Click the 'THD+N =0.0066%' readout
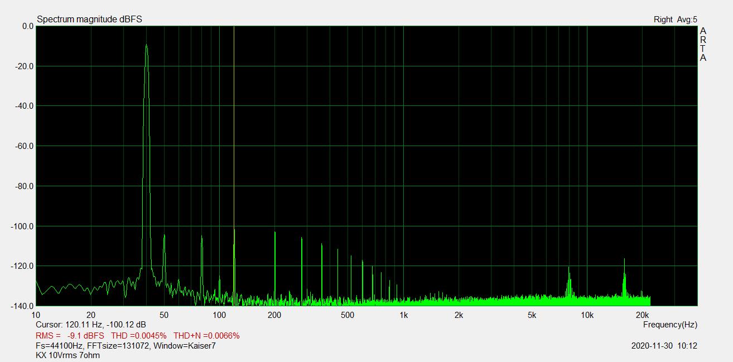 (206, 336)
